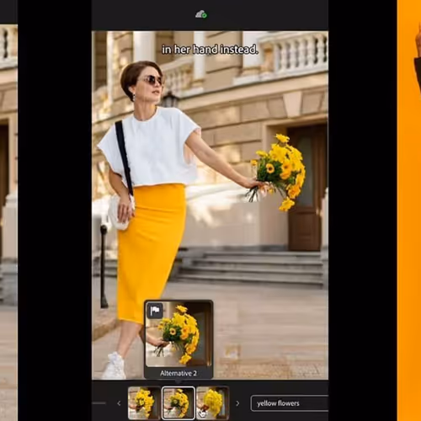Click the enlarged Alternative 2 preview image
Viewport: 421px width, 421px height.
179,334
